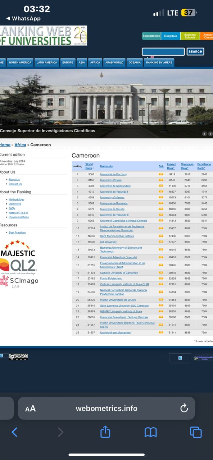This screenshot has width=213, height=460.
Task: Open details icon for ICT University
Action: click(161, 242)
